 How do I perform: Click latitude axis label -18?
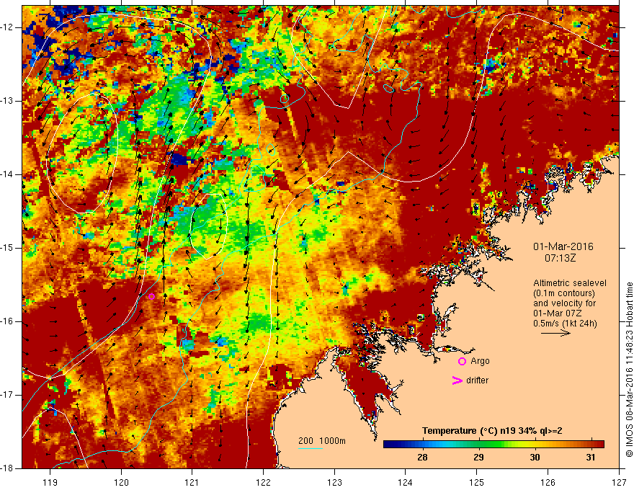tap(7, 468)
